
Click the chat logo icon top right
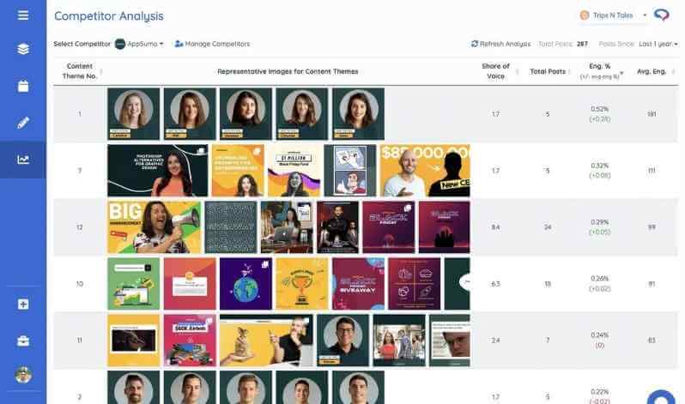(662, 15)
